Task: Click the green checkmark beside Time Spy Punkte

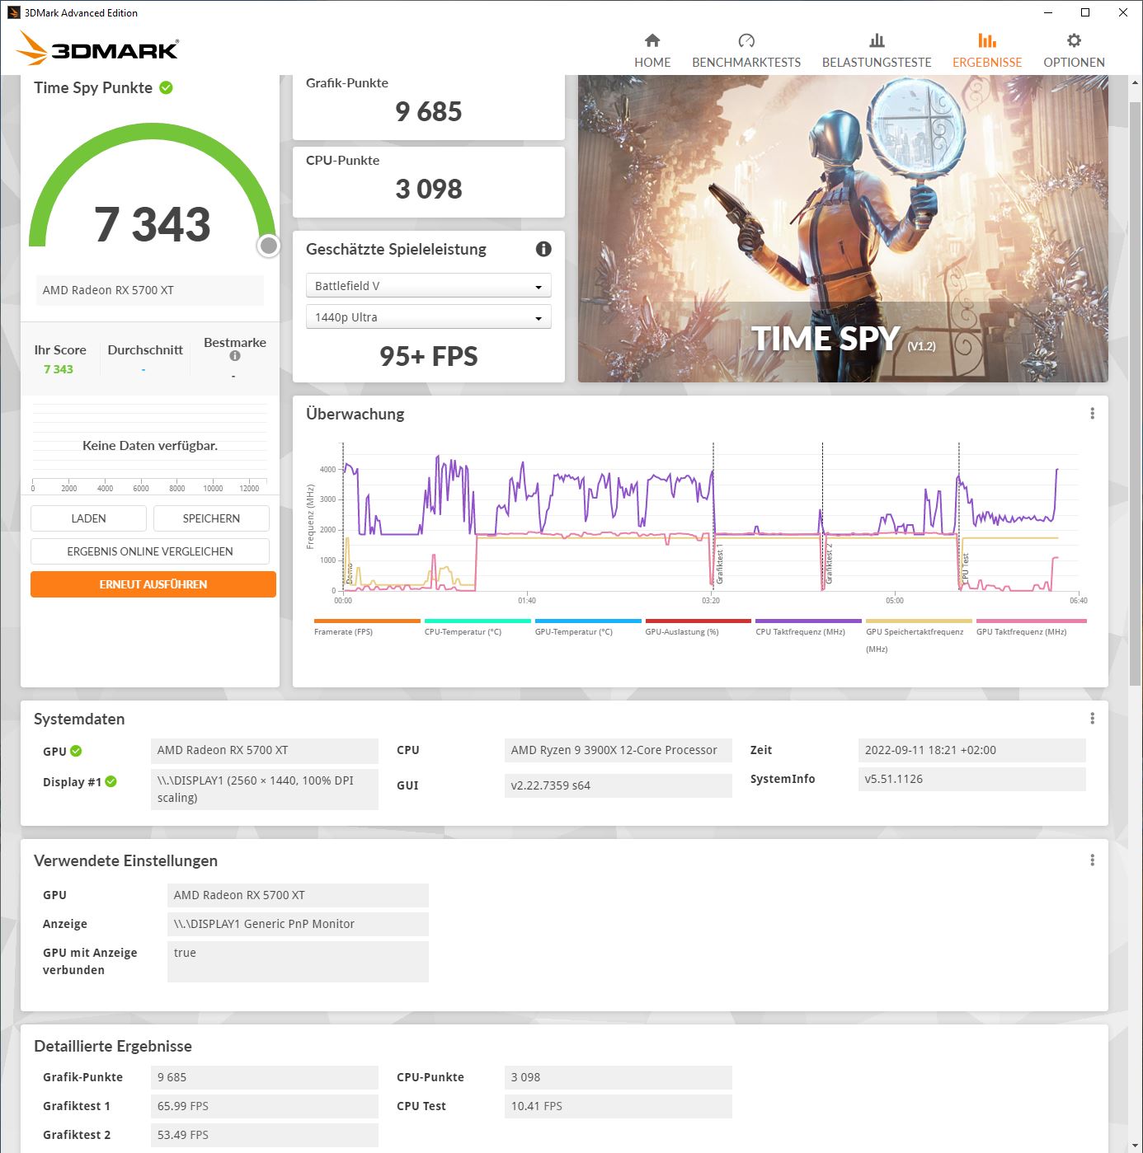Action: pos(167,87)
